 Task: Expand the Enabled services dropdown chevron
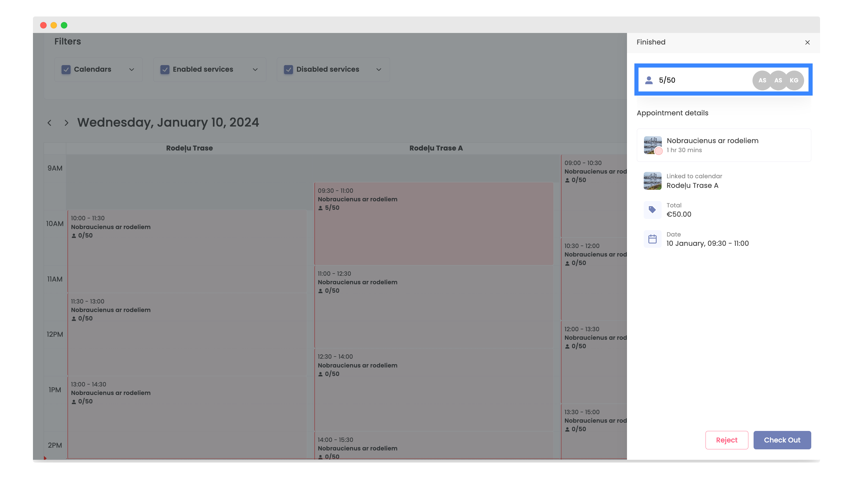[255, 69]
